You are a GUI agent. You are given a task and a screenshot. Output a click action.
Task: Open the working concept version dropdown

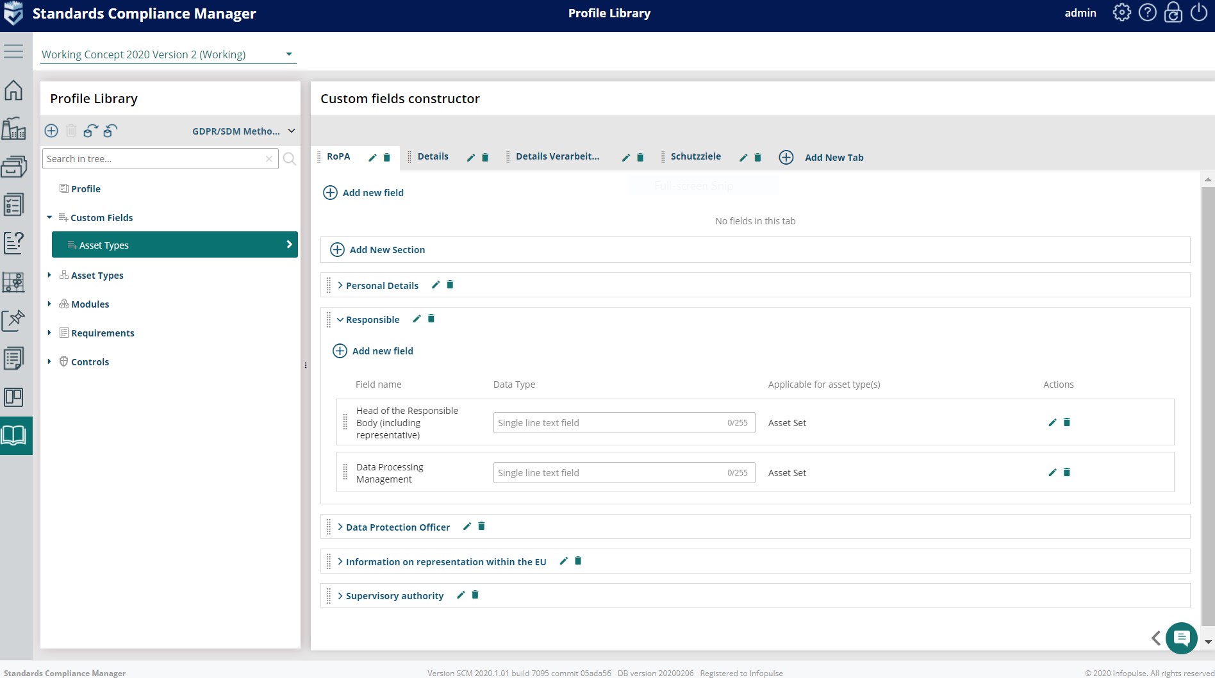(x=169, y=54)
